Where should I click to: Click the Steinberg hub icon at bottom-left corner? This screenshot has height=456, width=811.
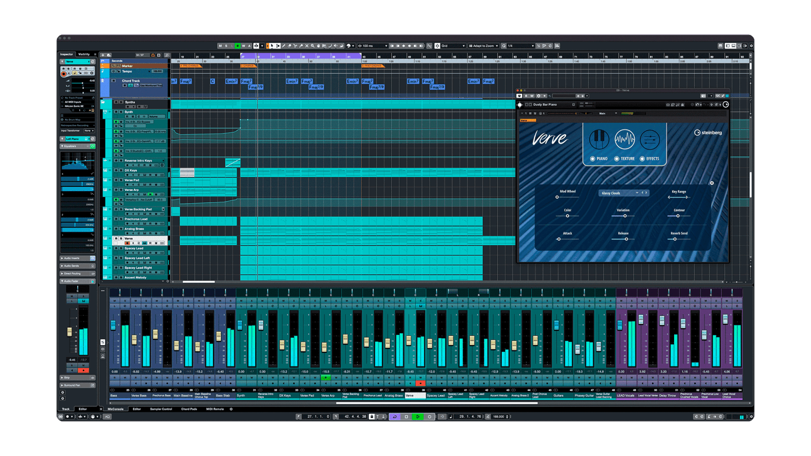(x=60, y=417)
